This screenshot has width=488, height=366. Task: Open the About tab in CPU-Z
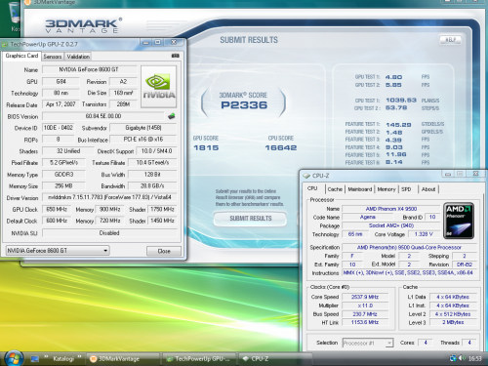[428, 189]
